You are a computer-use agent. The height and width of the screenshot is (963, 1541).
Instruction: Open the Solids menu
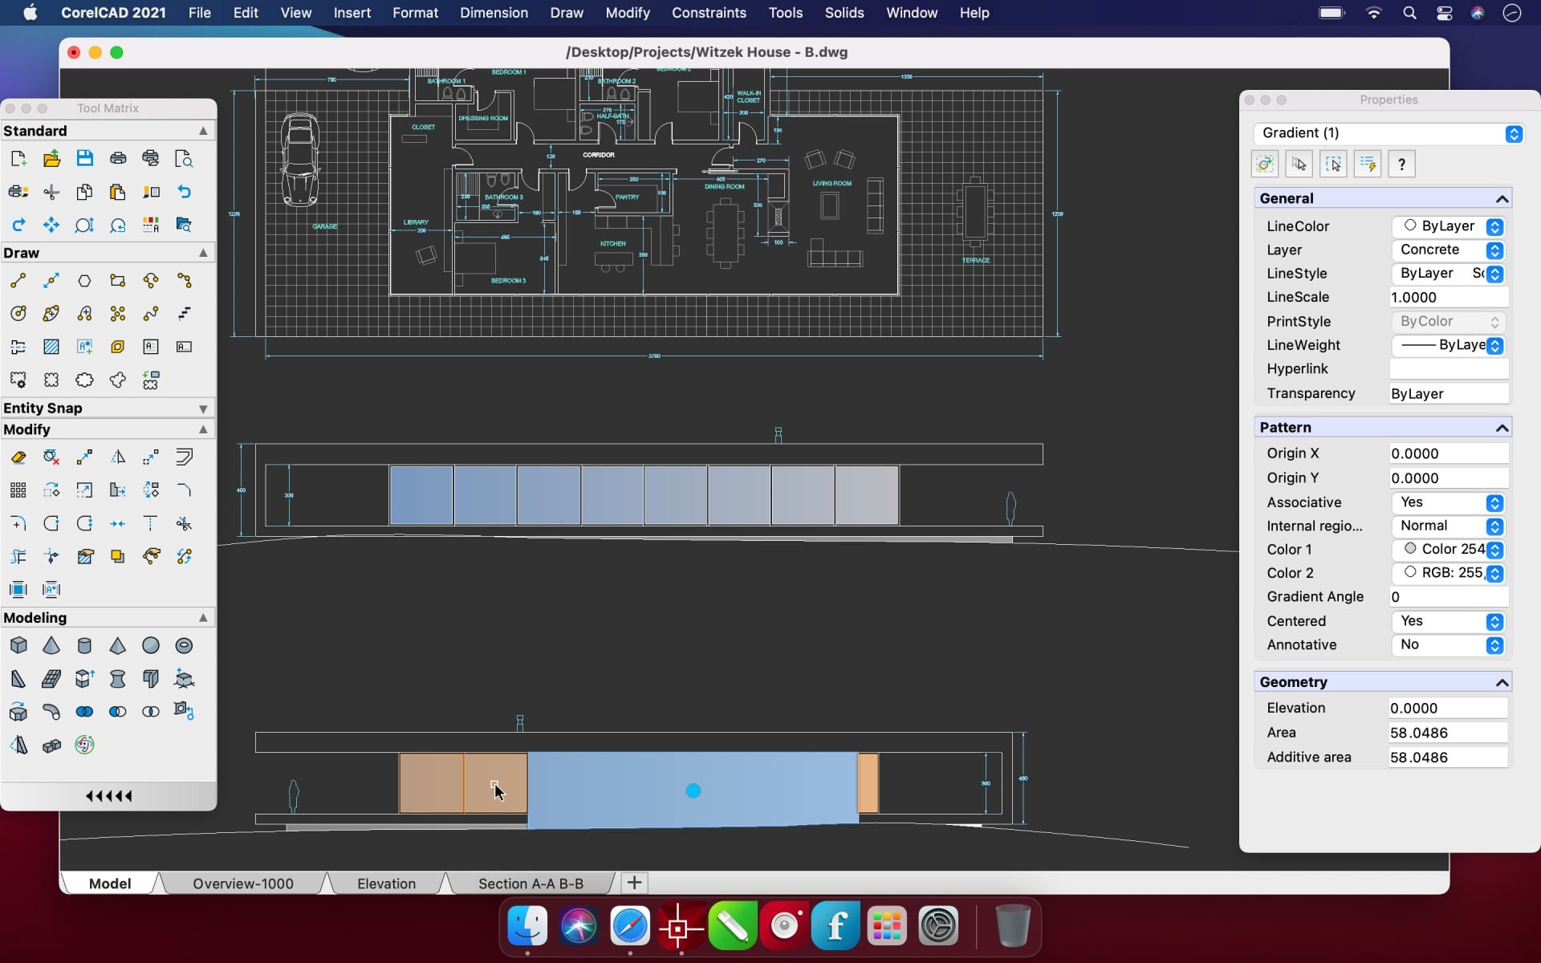844,13
